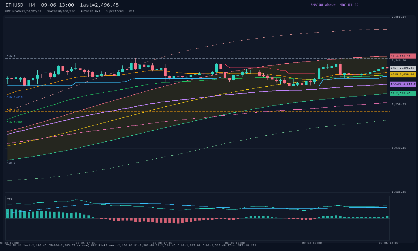Click the last=2,496.45 header value
This screenshot has width=418, height=251.
tap(99, 5)
